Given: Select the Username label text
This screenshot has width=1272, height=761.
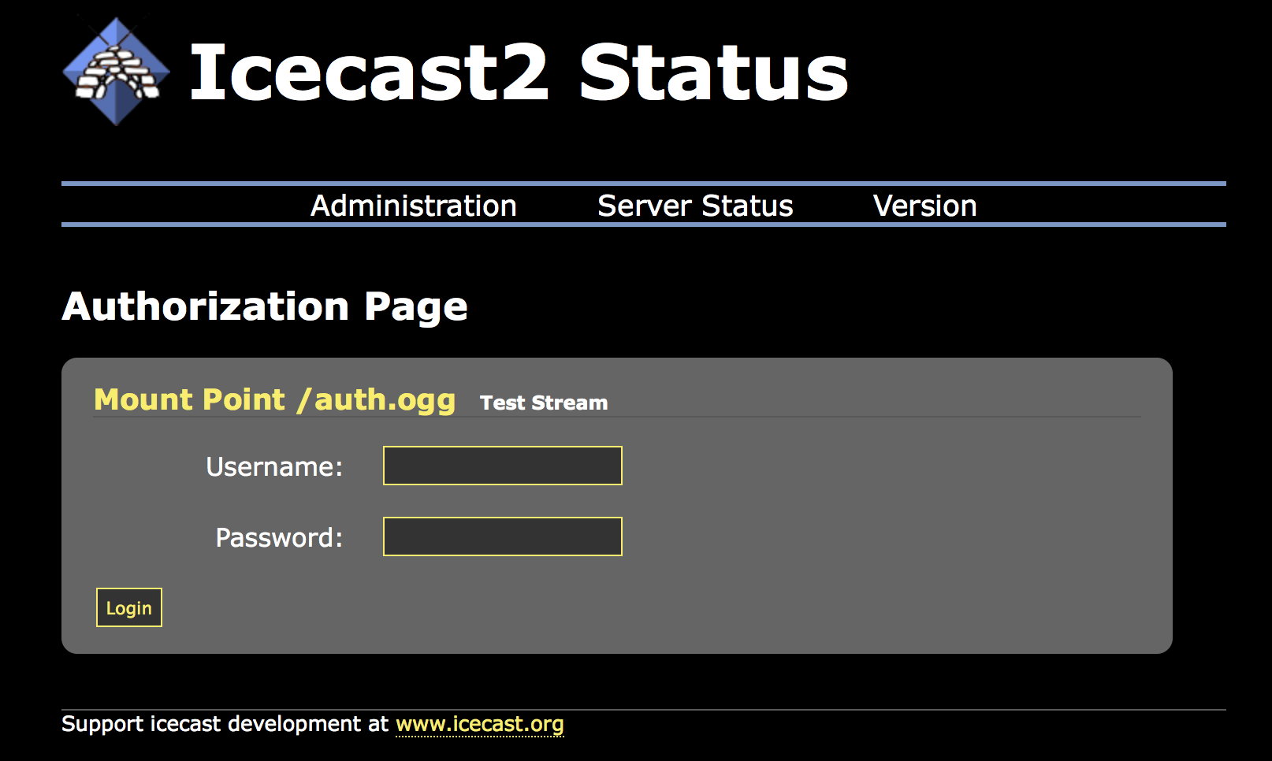Looking at the screenshot, I should point(273,466).
